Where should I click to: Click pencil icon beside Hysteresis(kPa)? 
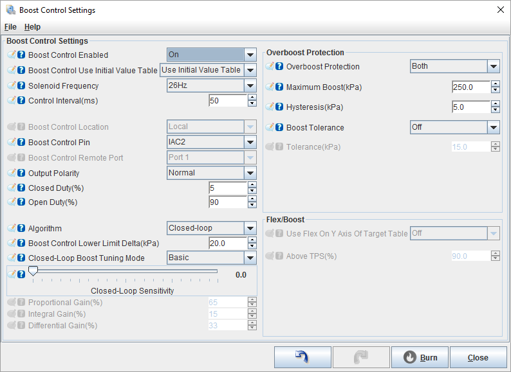[270, 107]
